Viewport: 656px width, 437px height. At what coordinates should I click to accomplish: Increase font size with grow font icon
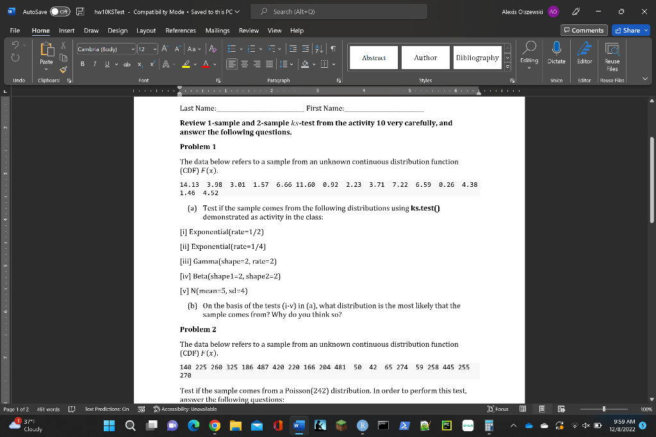pos(165,49)
